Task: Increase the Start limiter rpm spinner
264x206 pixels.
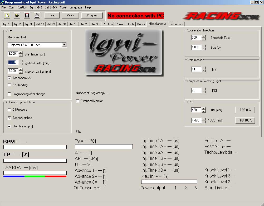Action: tap(21, 53)
